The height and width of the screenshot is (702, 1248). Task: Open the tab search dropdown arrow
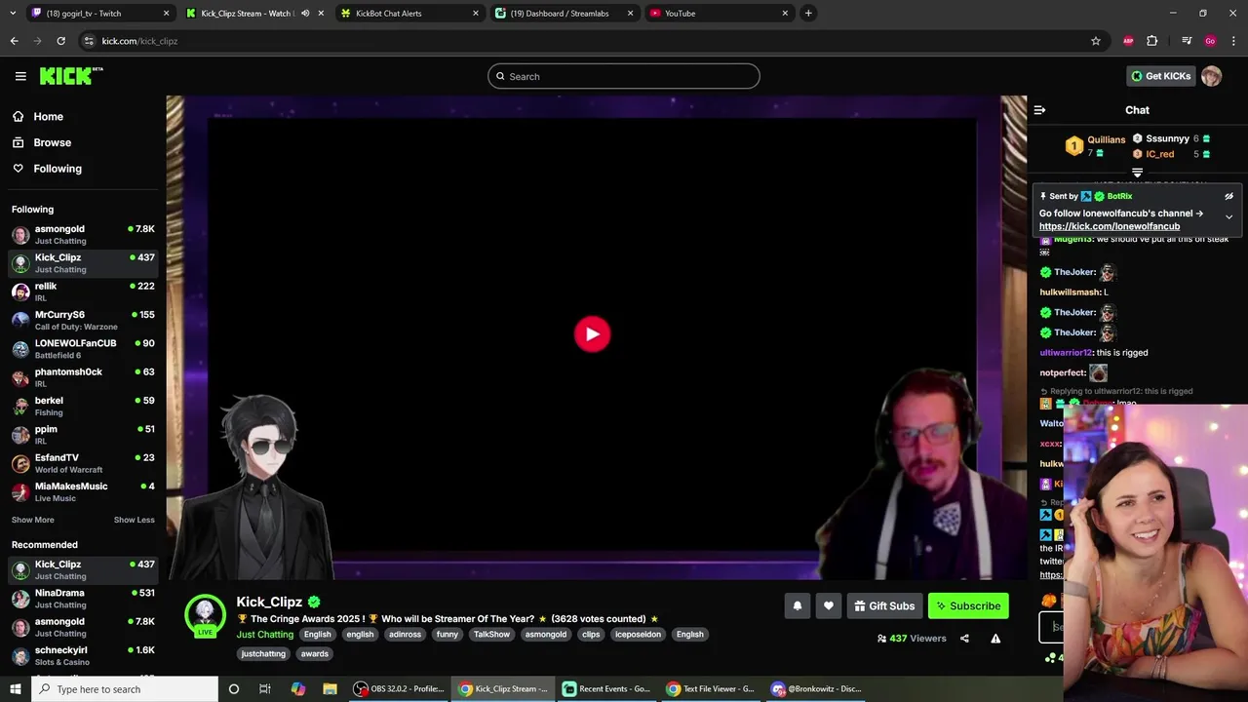(x=14, y=14)
